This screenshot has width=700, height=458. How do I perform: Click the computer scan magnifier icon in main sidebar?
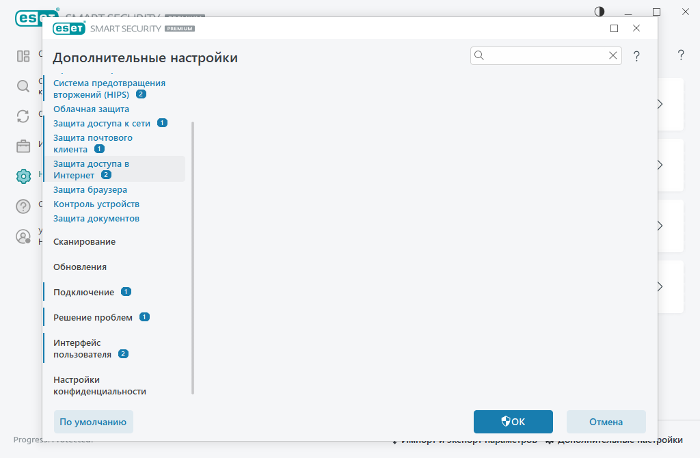[x=23, y=86]
